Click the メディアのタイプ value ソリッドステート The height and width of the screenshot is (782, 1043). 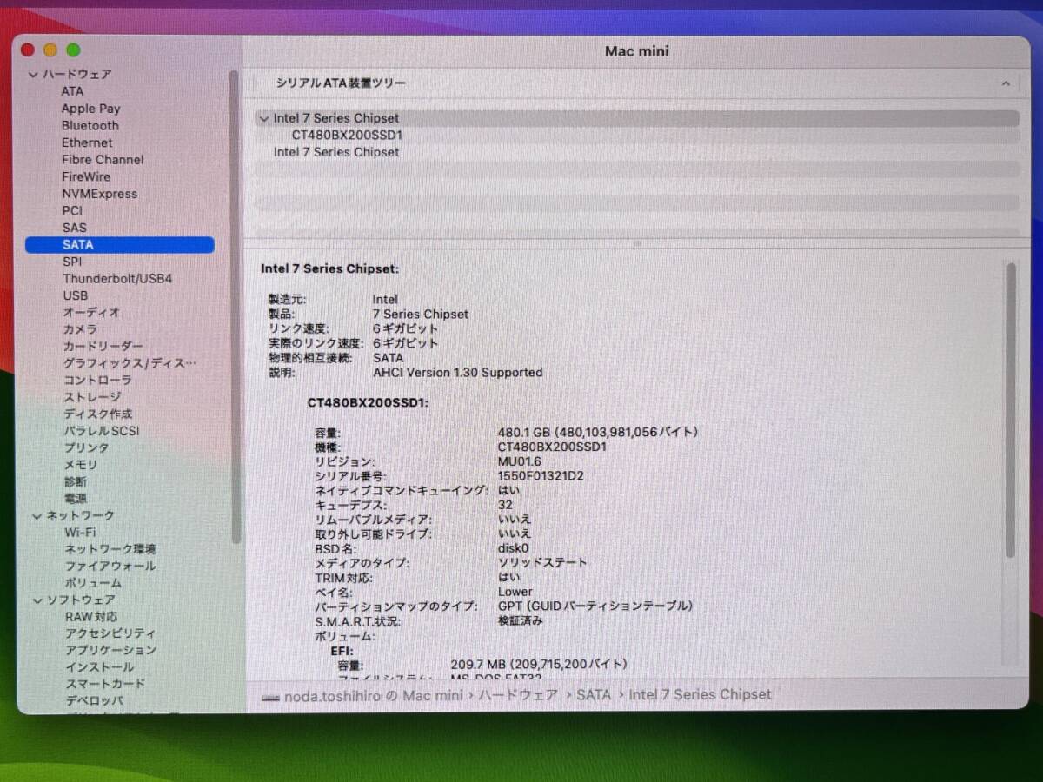click(x=542, y=563)
